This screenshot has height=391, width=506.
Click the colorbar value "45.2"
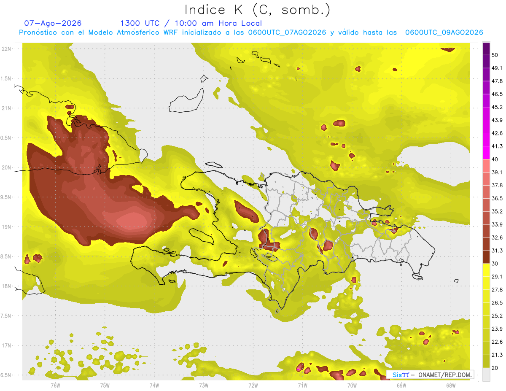click(497, 107)
